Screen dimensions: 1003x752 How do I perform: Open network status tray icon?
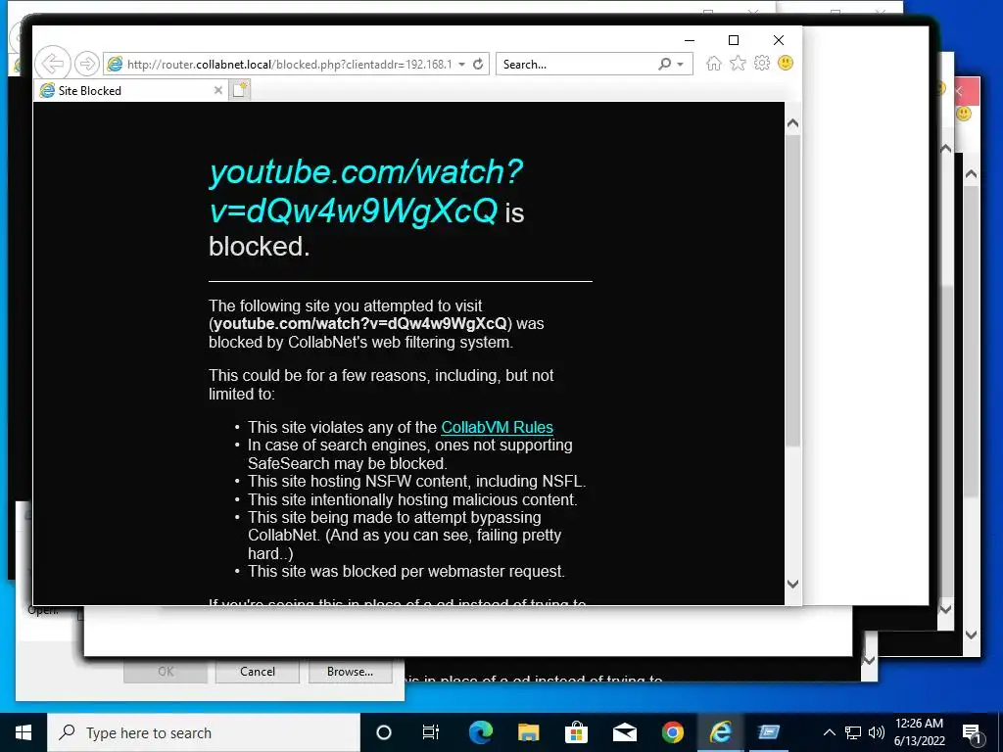853,732
